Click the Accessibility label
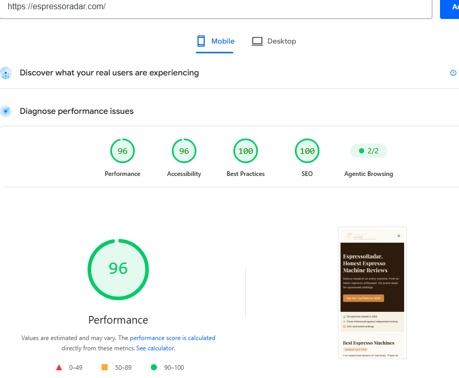Image resolution: width=459 pixels, height=378 pixels. [x=184, y=174]
